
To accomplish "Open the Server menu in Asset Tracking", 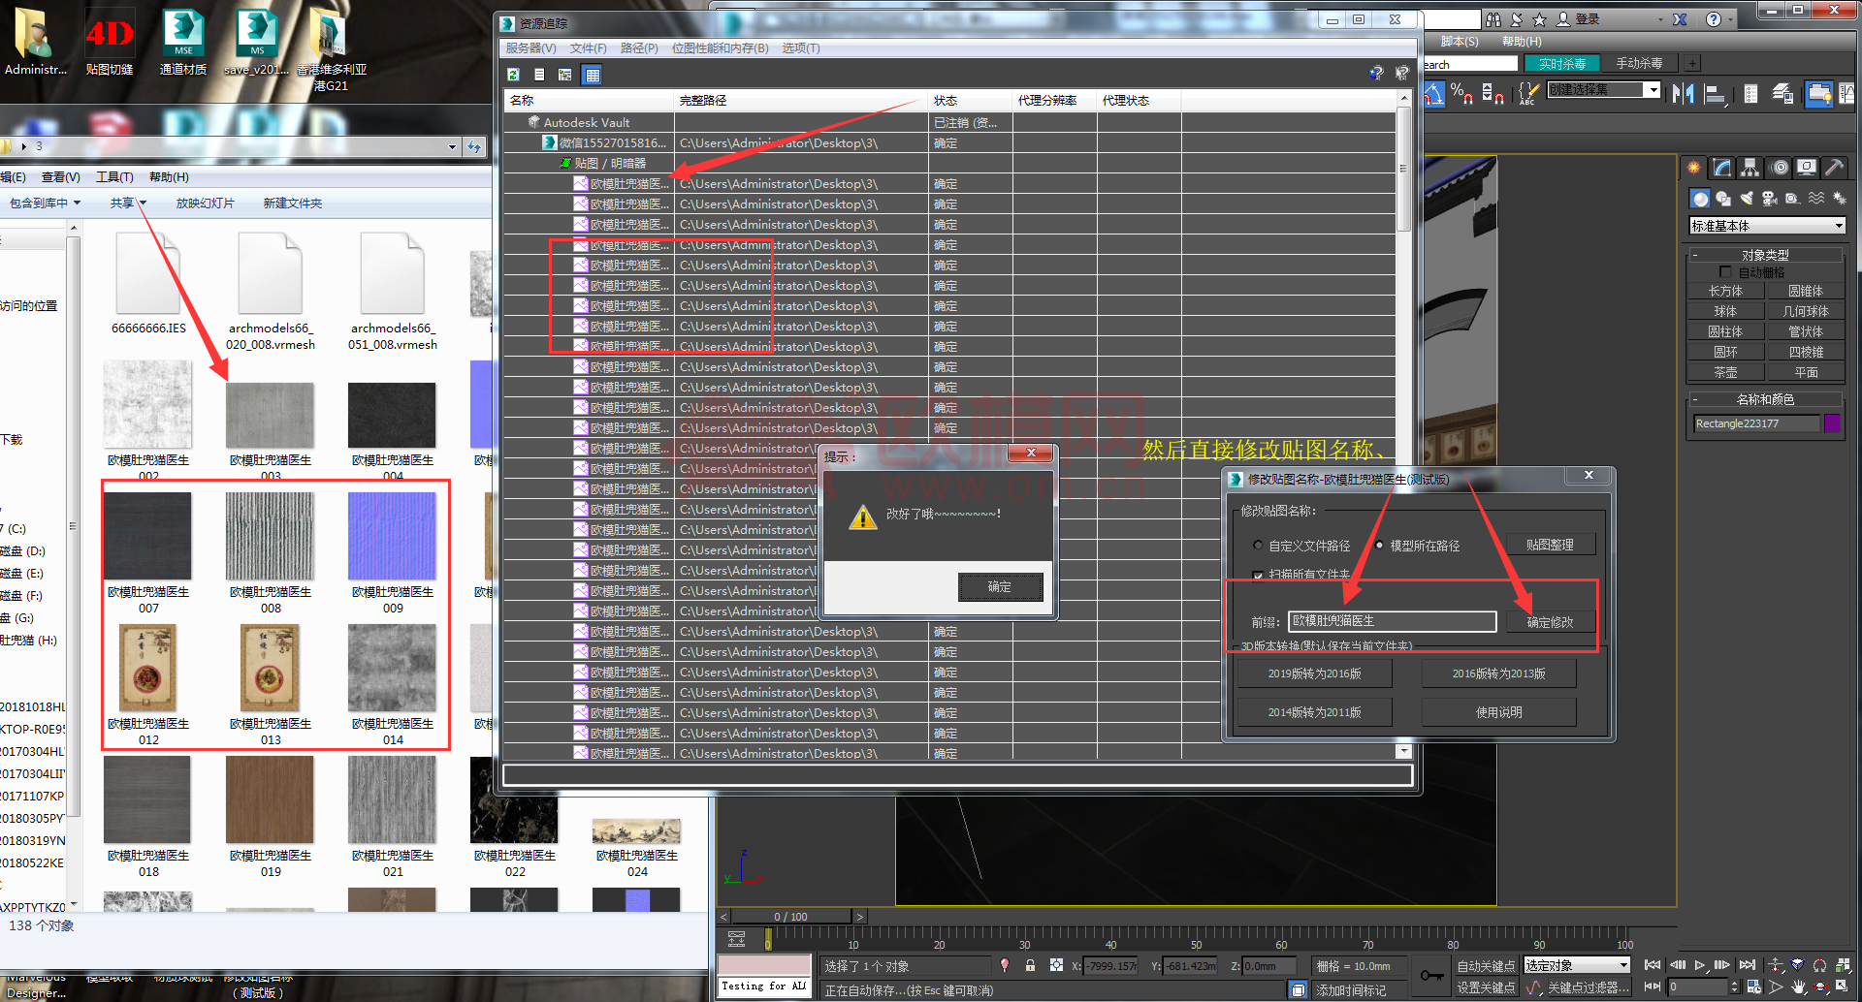I will point(530,48).
